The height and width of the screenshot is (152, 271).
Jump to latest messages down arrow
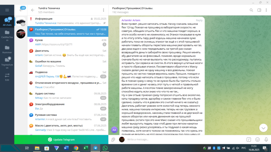(263, 128)
